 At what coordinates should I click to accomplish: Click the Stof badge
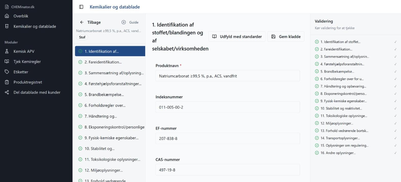point(82,37)
